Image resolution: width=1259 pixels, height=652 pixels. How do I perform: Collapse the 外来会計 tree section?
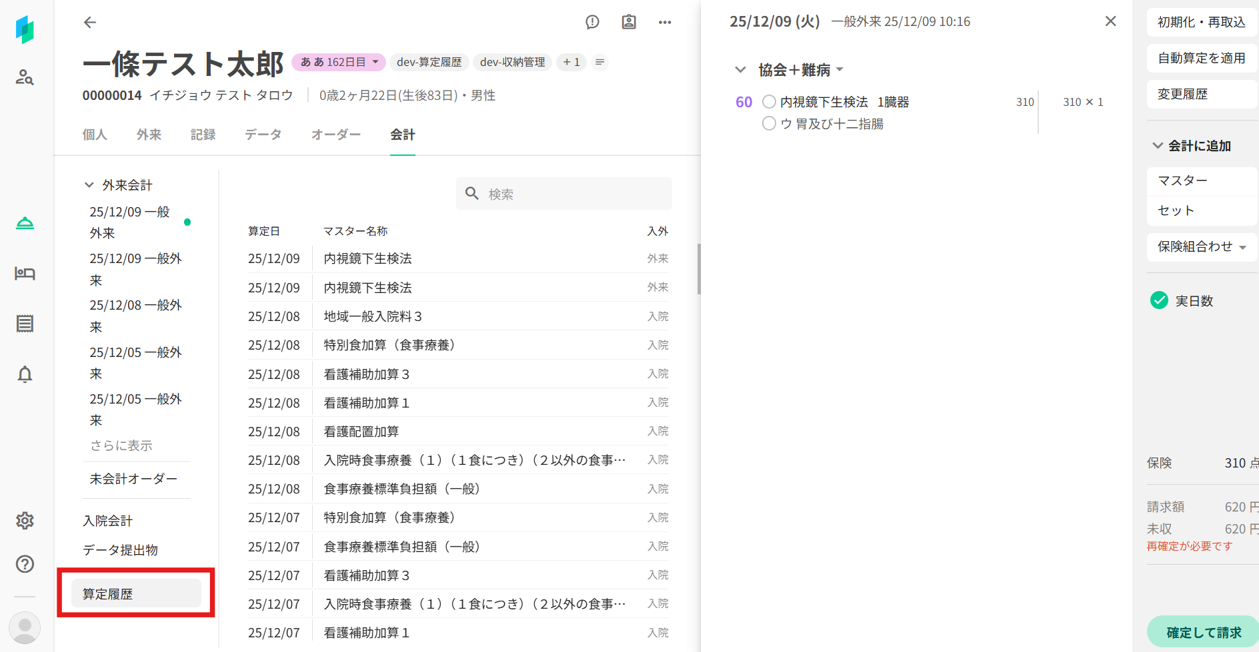coord(89,185)
